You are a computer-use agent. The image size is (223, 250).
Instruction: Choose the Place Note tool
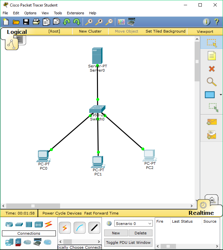(x=212, y=56)
